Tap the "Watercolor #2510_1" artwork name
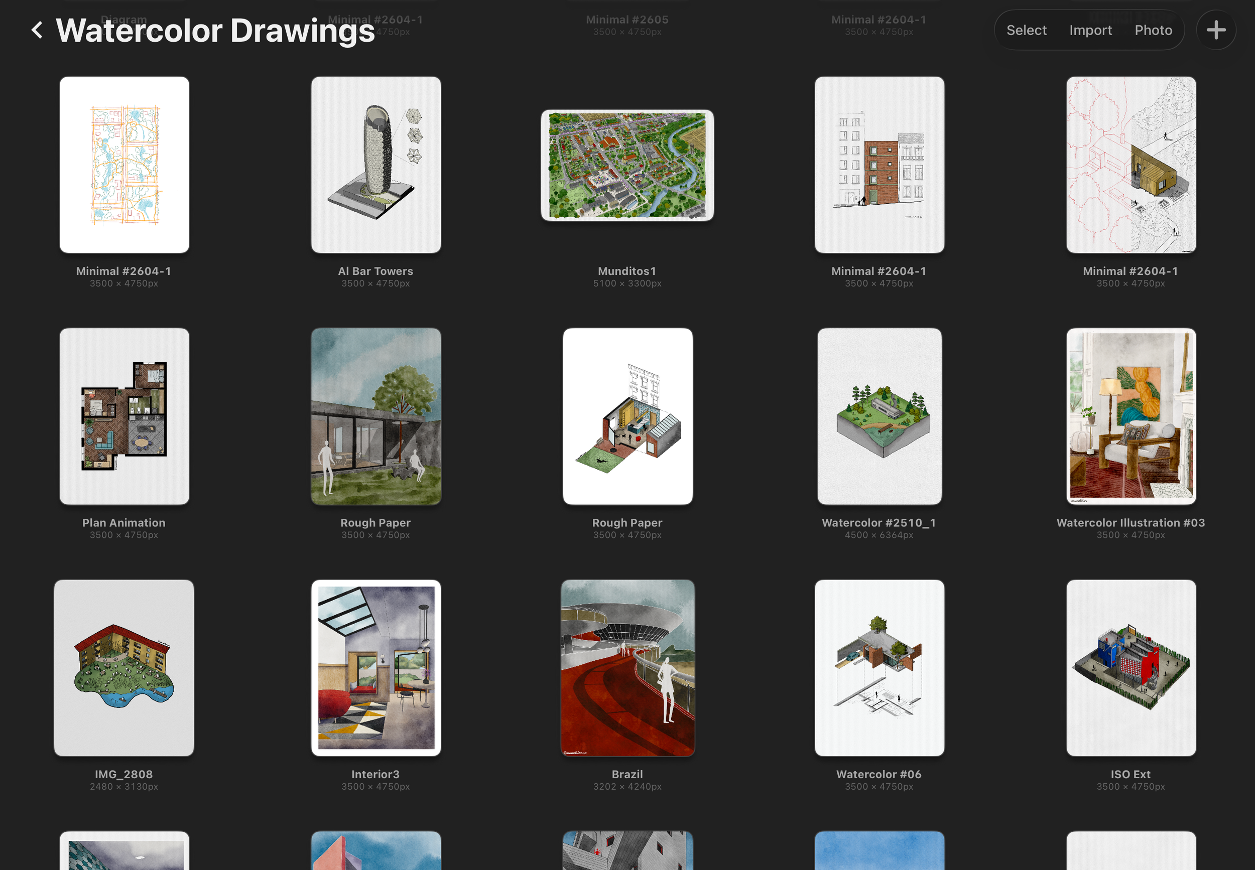The width and height of the screenshot is (1255, 870). (879, 522)
